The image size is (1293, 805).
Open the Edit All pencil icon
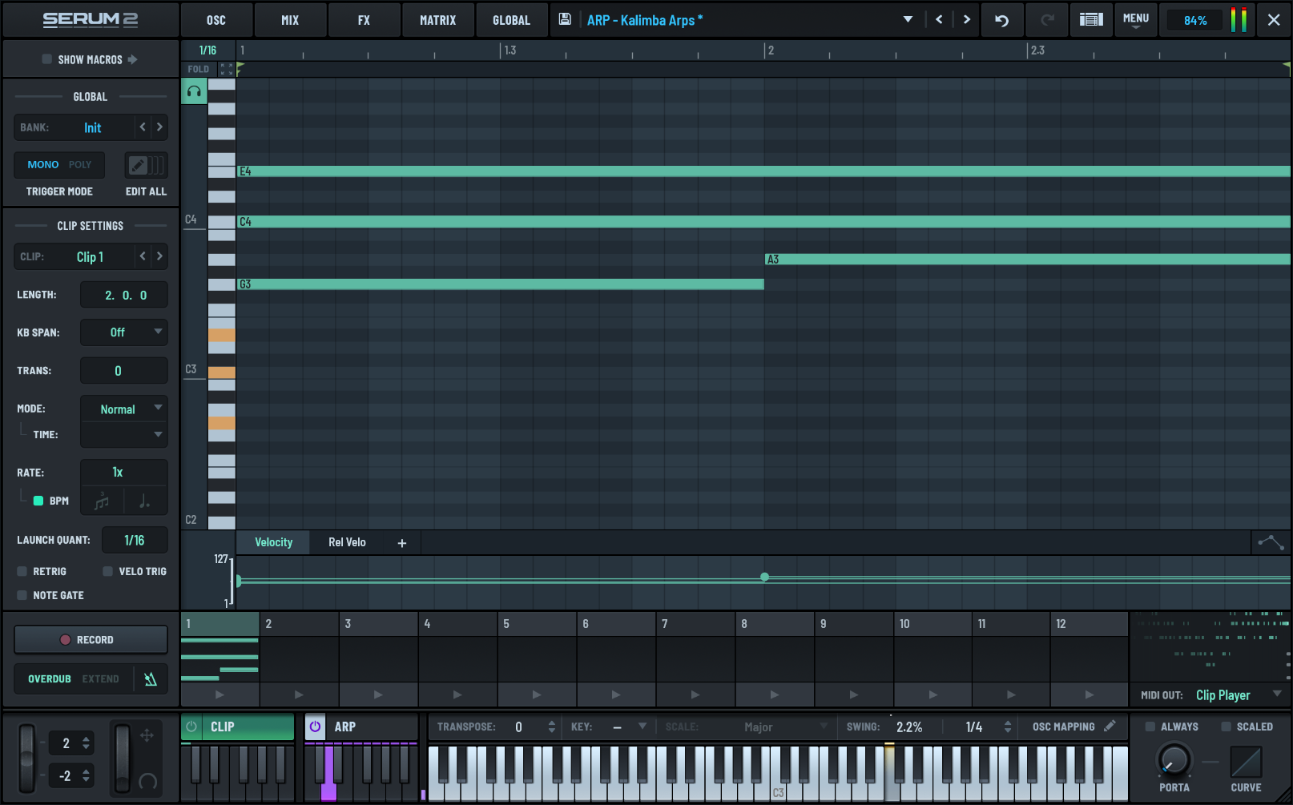146,165
